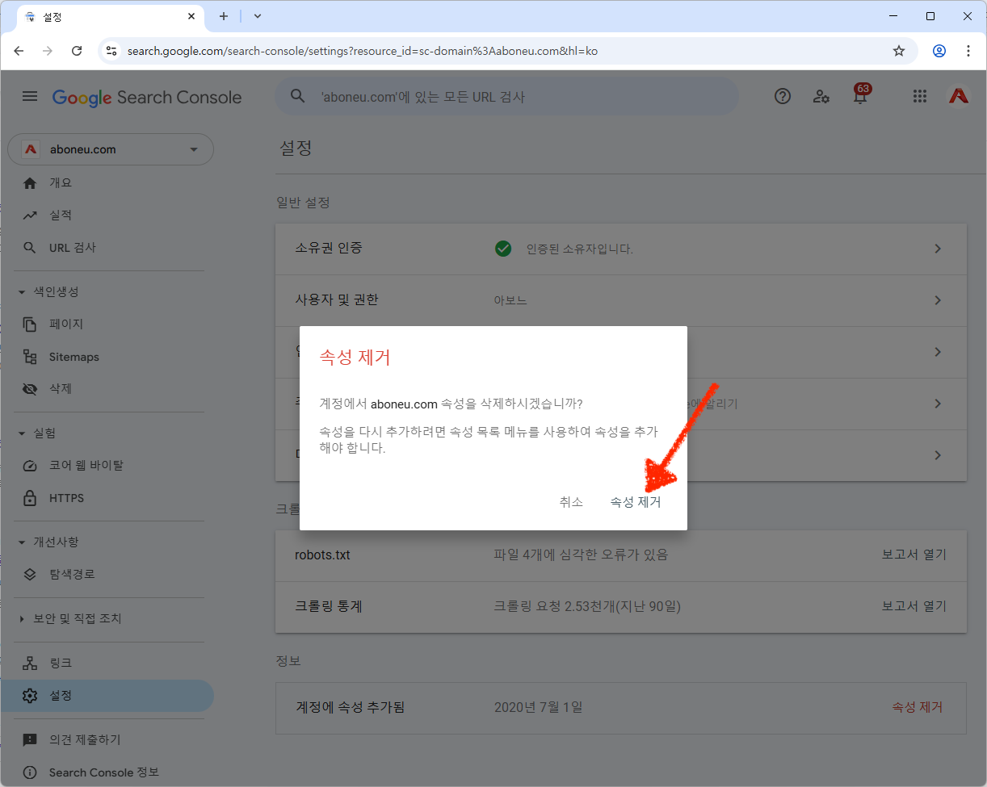Click the green verified checkmark icon
The height and width of the screenshot is (787, 987).
click(503, 249)
